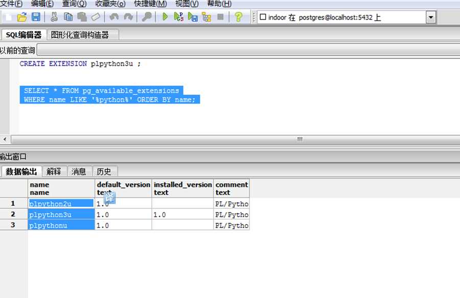Explain query plan icon
Viewport: 460px width, 298px height.
point(206,17)
